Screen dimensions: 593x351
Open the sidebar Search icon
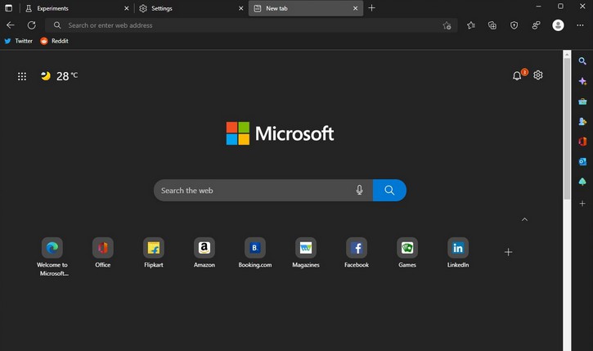tap(582, 61)
